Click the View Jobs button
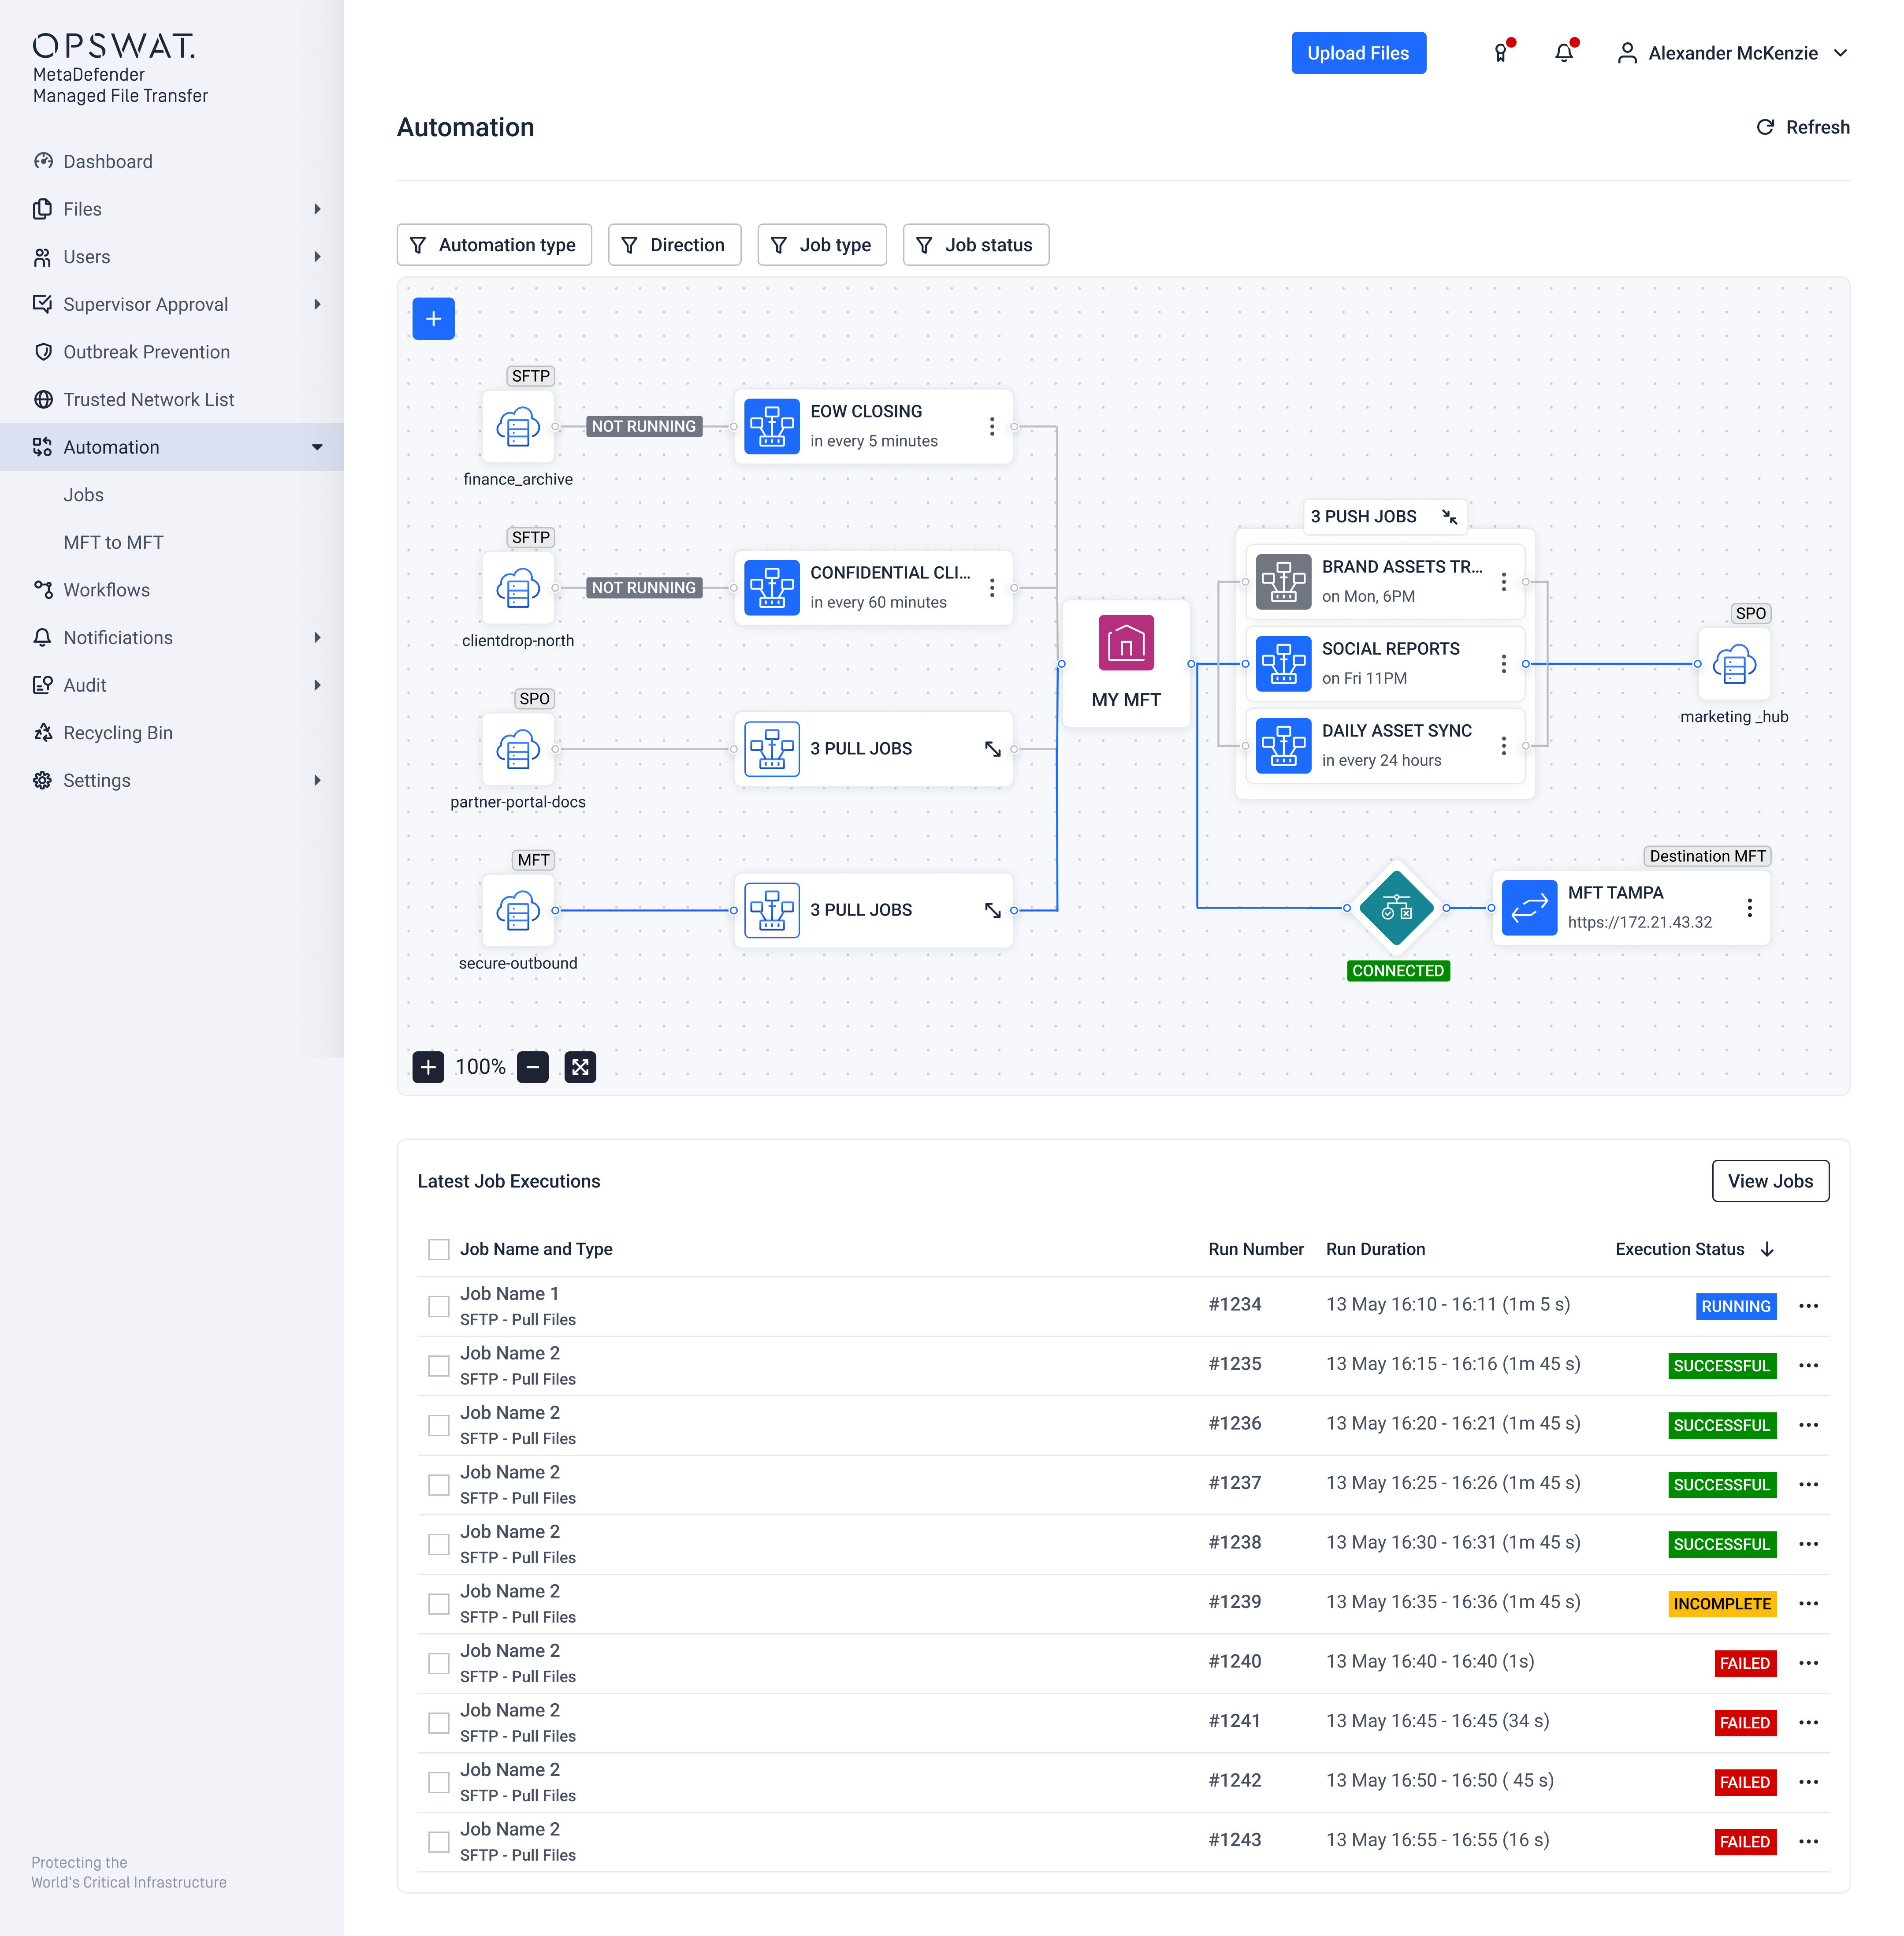This screenshot has height=1936, width=1904. tap(1769, 1181)
